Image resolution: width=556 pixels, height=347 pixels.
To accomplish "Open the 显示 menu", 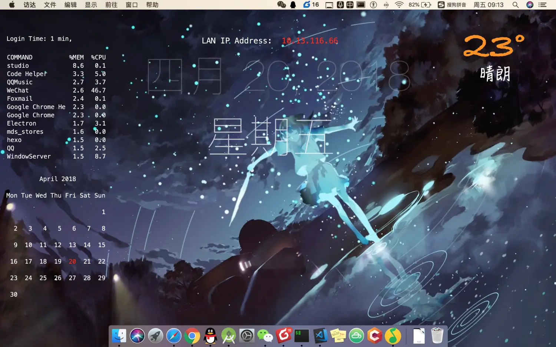I will [91, 5].
